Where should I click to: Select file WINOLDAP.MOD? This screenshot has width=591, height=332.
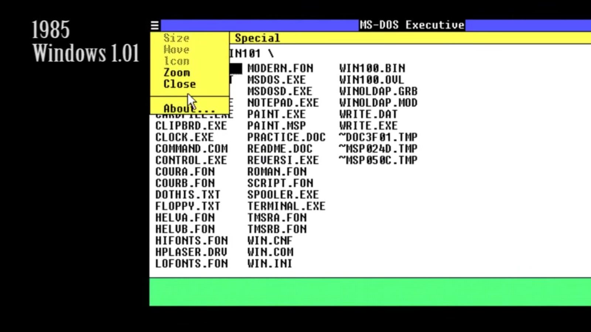(x=379, y=103)
